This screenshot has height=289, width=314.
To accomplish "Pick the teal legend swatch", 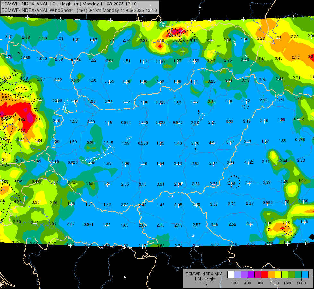I will [x=298, y=275].
